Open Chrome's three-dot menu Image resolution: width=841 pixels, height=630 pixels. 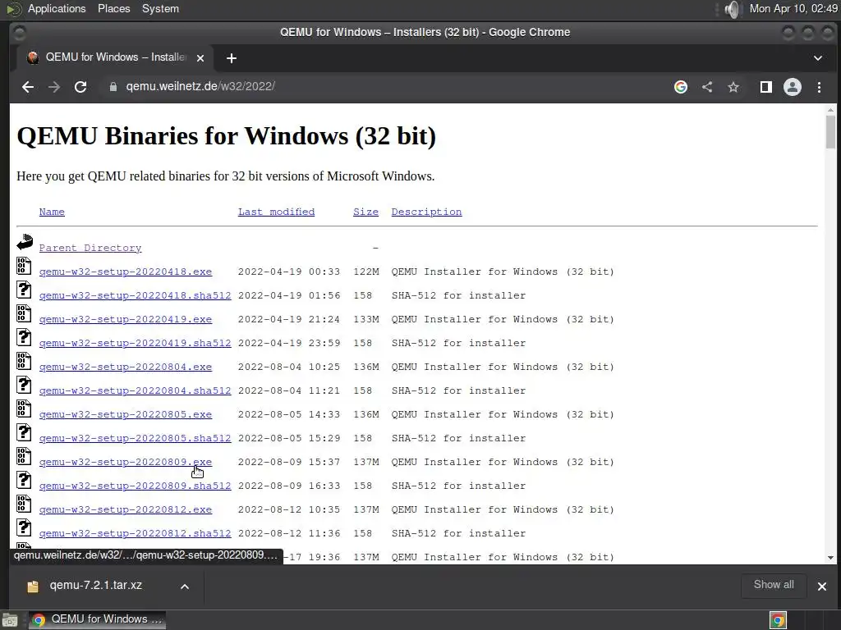pos(819,87)
